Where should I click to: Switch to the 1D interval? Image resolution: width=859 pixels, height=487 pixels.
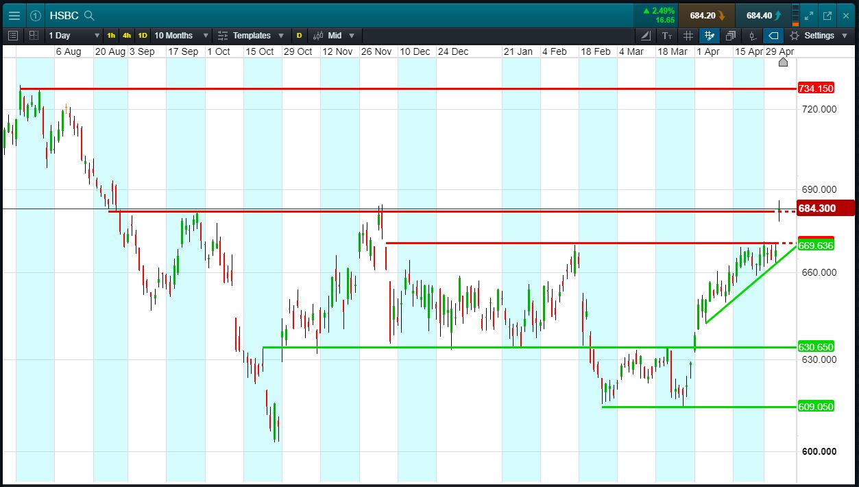coord(143,35)
